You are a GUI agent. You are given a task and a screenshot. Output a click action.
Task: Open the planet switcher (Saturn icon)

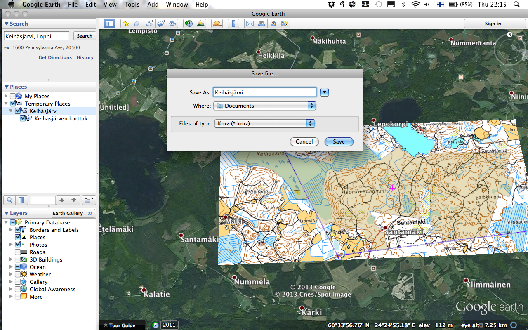[x=217, y=24]
